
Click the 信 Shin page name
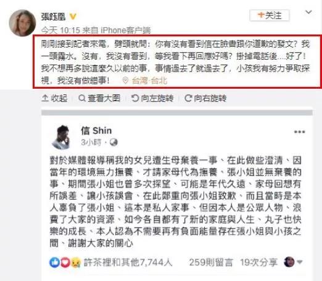[96, 131]
